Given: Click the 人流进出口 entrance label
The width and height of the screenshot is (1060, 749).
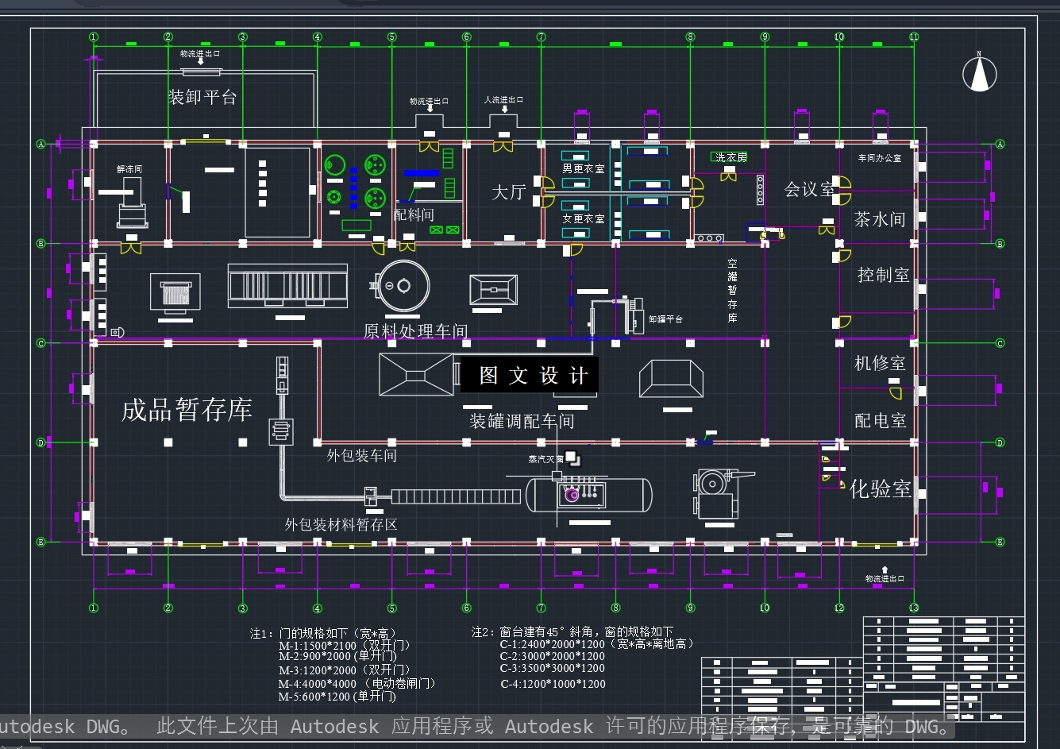Looking at the screenshot, I should point(503,100).
